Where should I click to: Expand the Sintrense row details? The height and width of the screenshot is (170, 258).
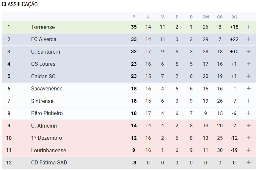pyautogui.click(x=248, y=101)
